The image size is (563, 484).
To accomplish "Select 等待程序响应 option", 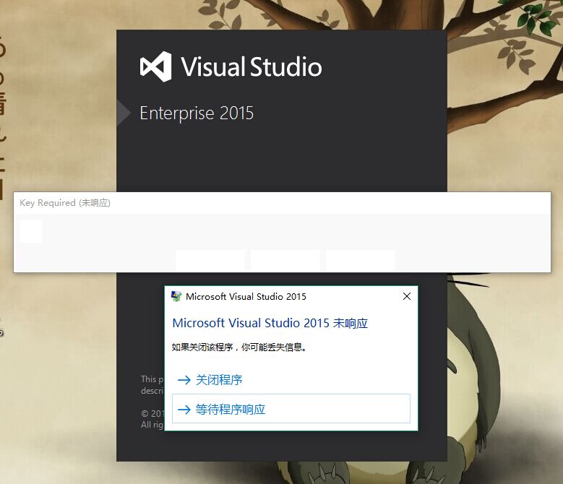I will point(291,409).
